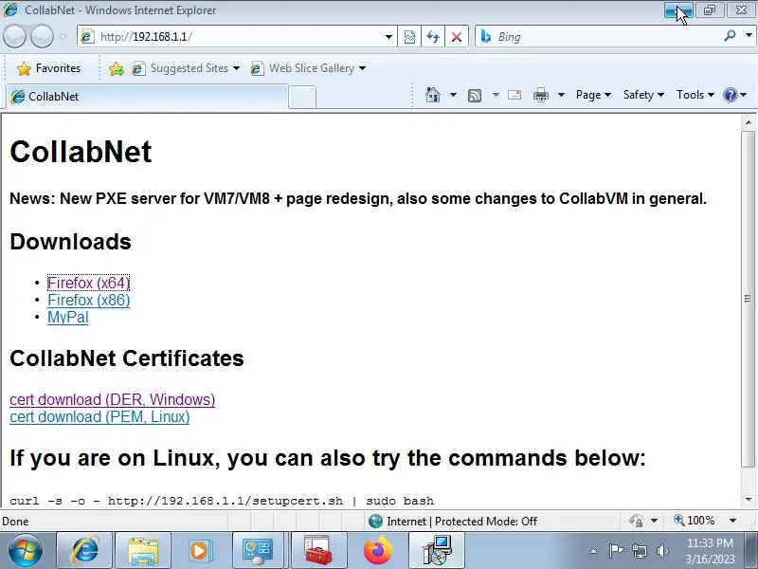Open the control panel taskbar icon

click(258, 550)
